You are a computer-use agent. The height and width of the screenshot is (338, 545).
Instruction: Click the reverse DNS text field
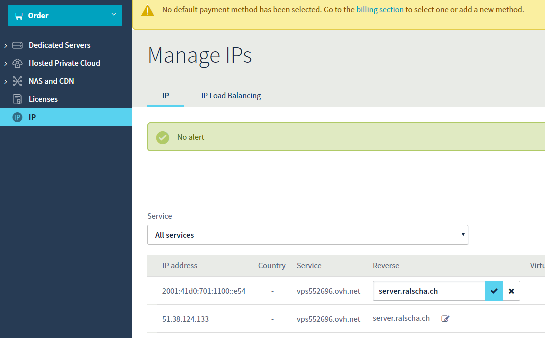pyautogui.click(x=429, y=291)
